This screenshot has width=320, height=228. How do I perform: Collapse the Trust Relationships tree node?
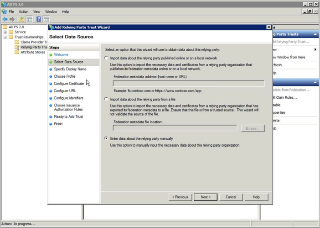coord(5,37)
